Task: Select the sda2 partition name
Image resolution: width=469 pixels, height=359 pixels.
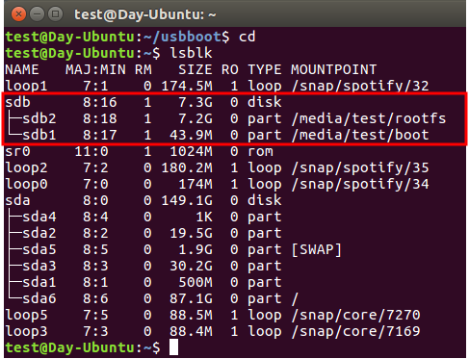Action: [39, 233]
